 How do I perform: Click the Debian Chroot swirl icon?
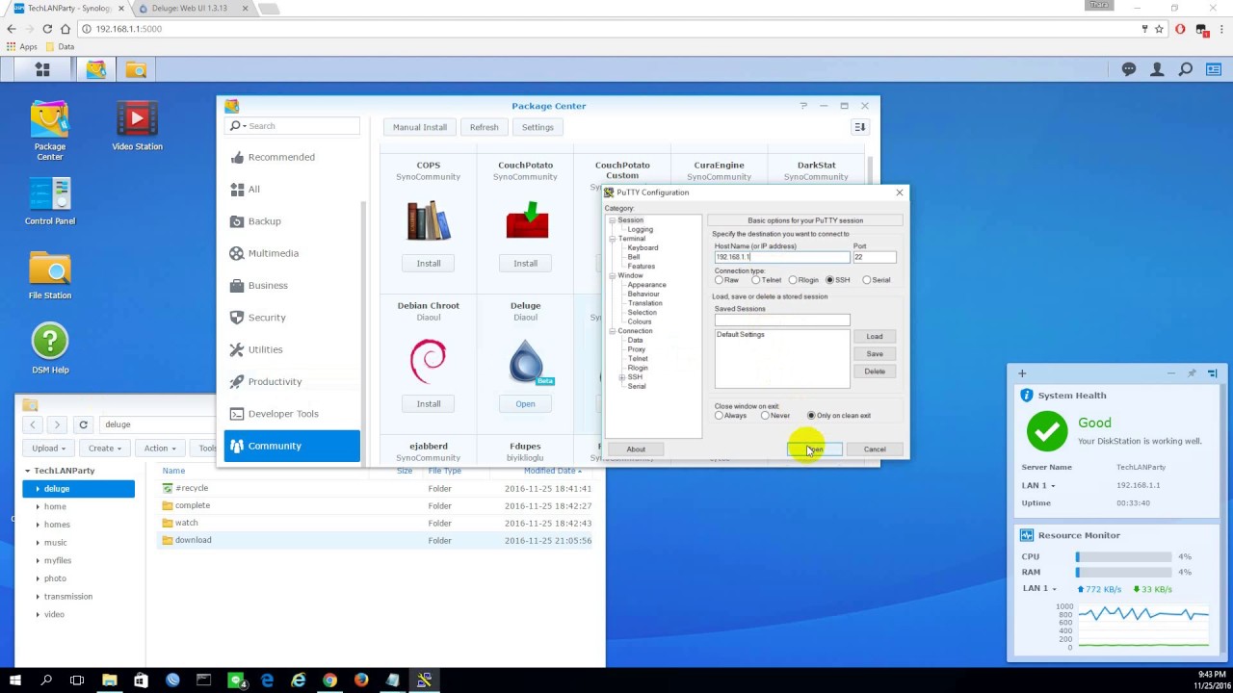[x=429, y=361]
